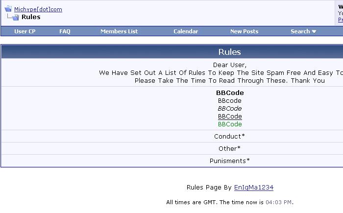Open the User CP menu item
343x213 pixels.
point(25,31)
